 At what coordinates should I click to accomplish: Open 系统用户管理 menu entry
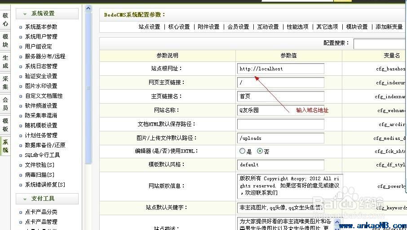click(41, 37)
